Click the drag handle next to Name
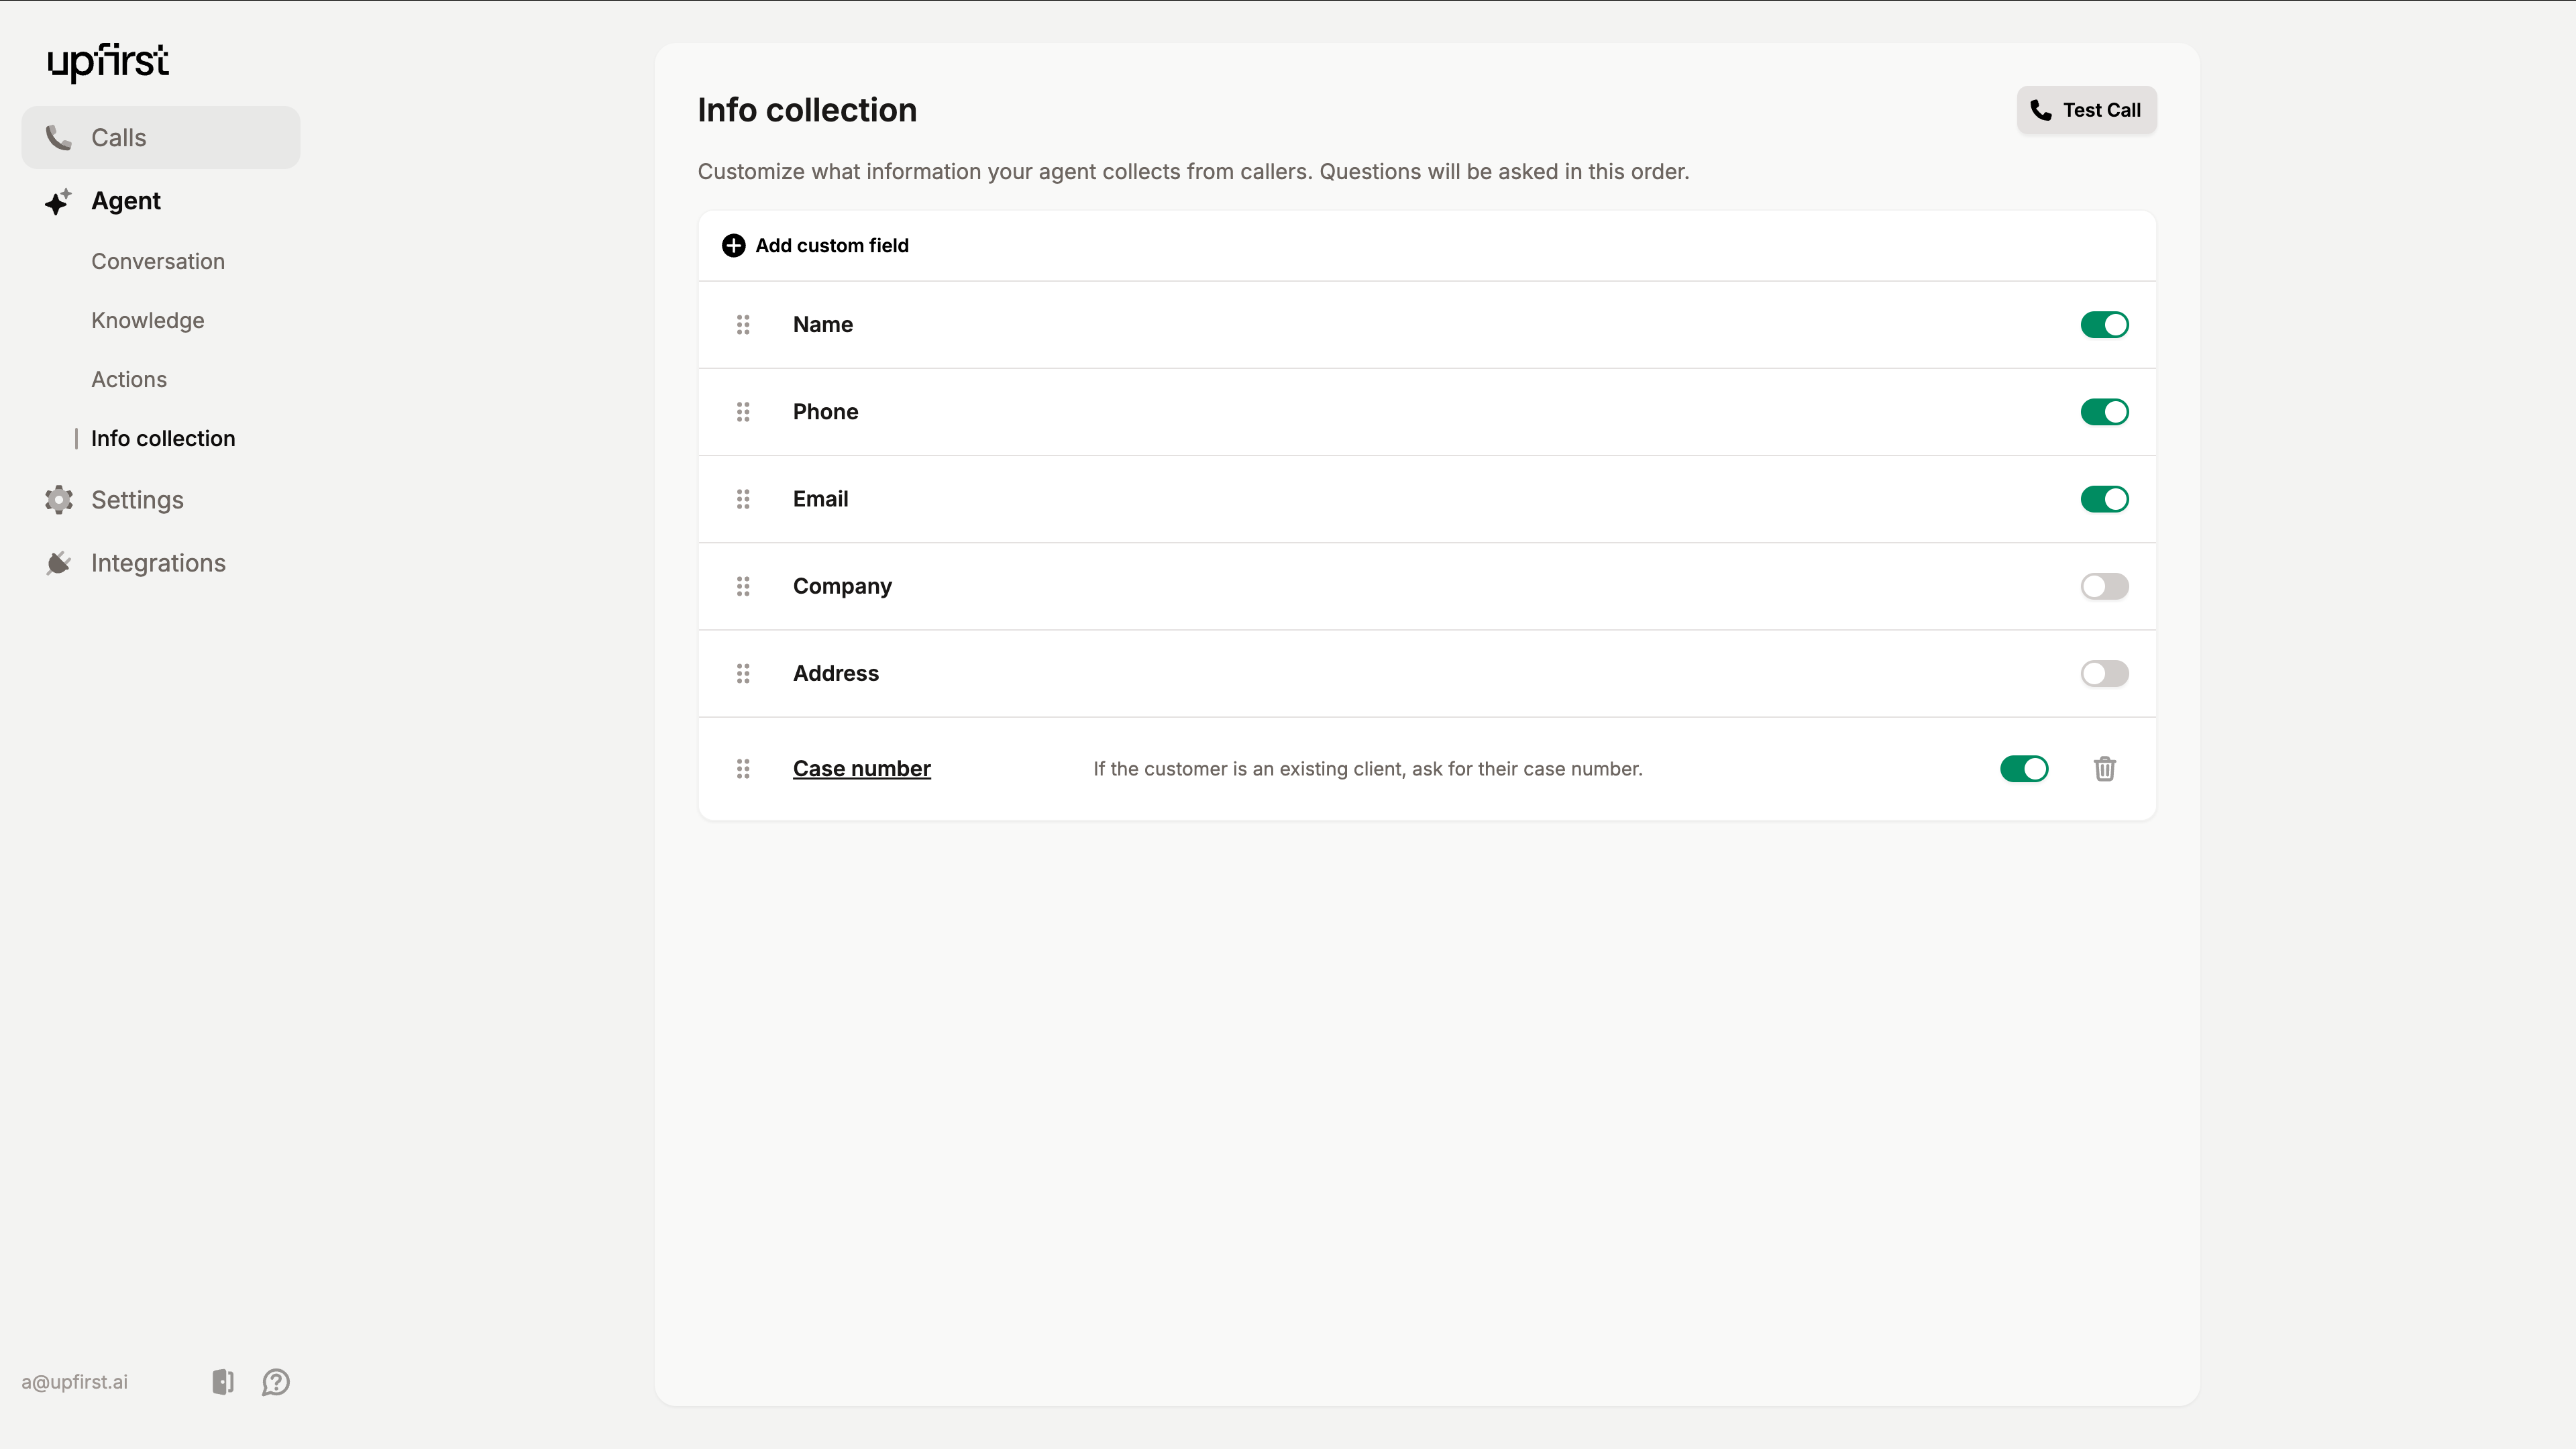Viewport: 2576px width, 1449px height. pos(743,324)
